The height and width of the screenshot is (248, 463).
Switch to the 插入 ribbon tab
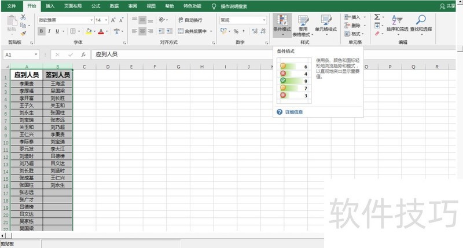50,6
